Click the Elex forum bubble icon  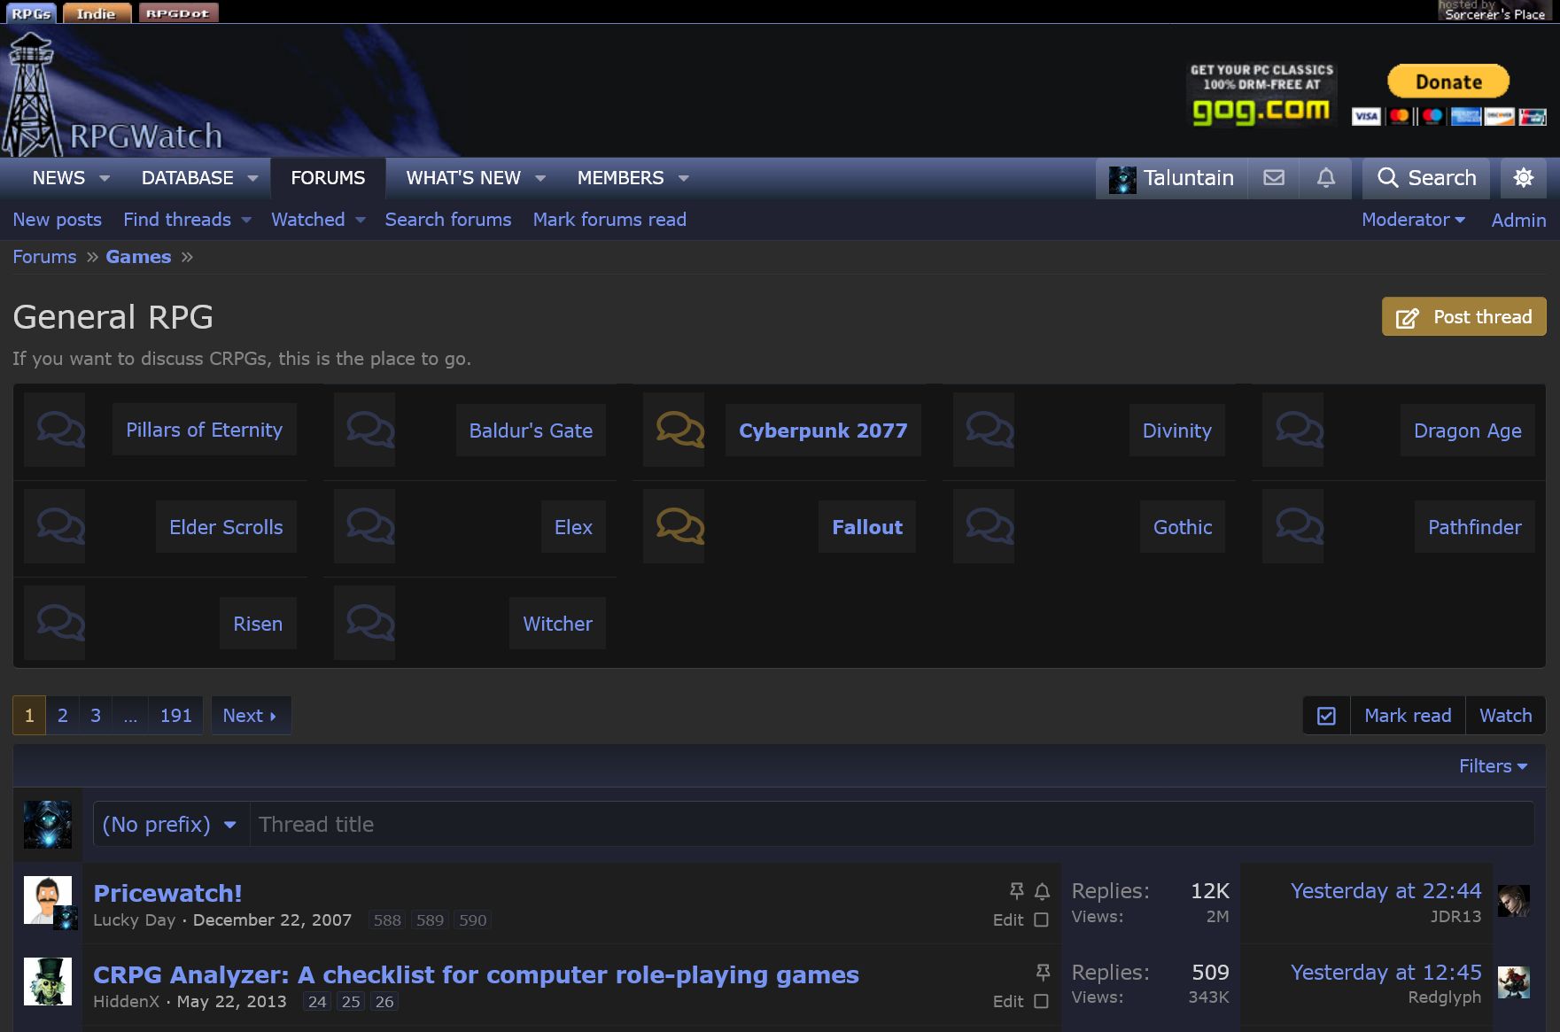point(370,526)
